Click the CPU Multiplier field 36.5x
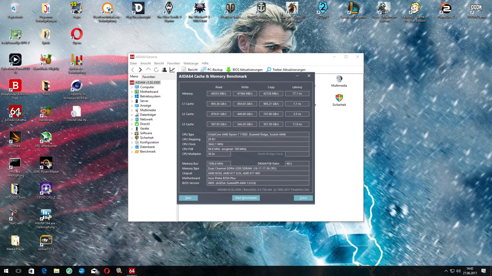The image size is (492, 276). point(219,154)
